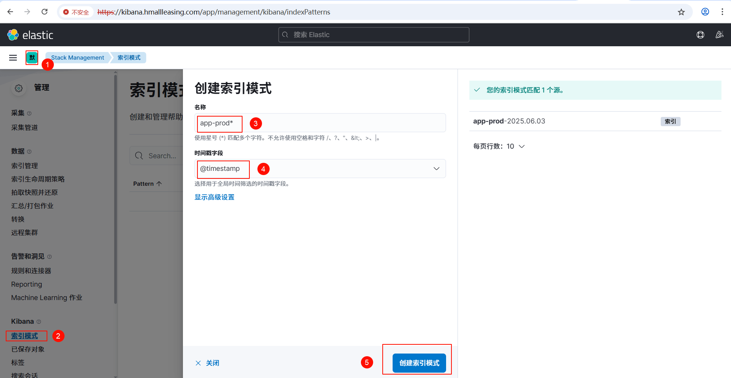Open 索引管理 in sidebar

tap(24, 166)
